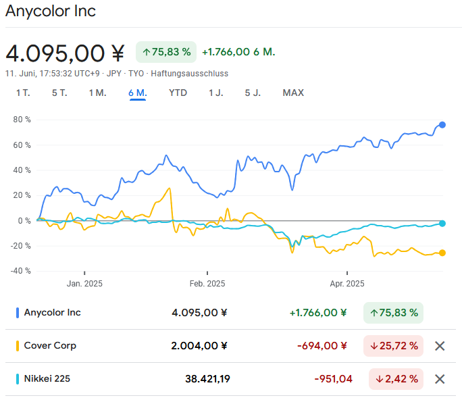This screenshot has width=462, height=400.
Task: Click blue color marker beside Anycolor Inc
Action: (x=18, y=313)
